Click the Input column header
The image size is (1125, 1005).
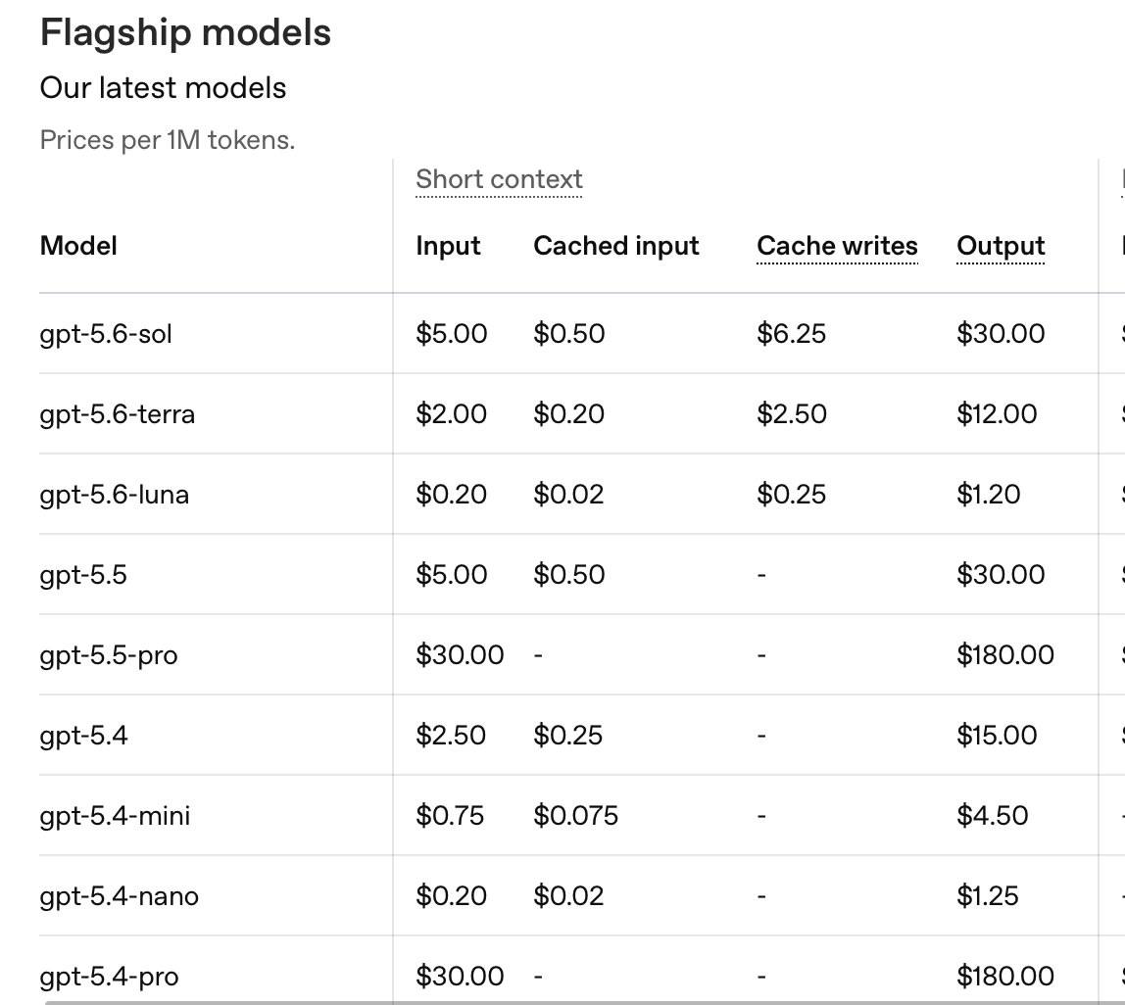click(448, 246)
